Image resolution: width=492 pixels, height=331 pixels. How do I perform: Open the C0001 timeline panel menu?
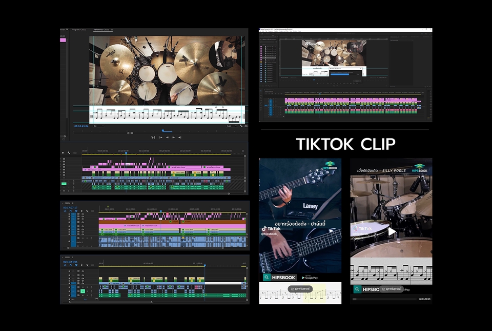click(72, 257)
